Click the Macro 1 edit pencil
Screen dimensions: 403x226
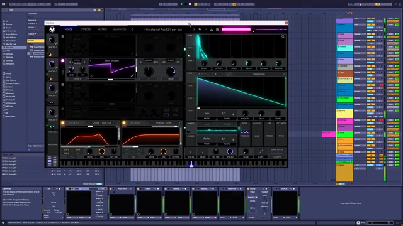click(56, 43)
